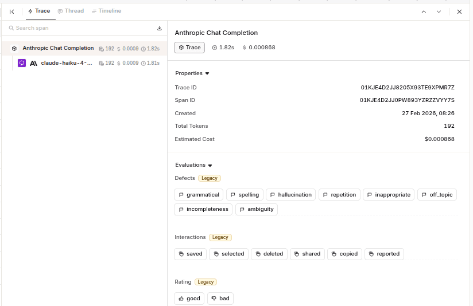
Task: Toggle the hallucination defect tag
Action: [290, 195]
